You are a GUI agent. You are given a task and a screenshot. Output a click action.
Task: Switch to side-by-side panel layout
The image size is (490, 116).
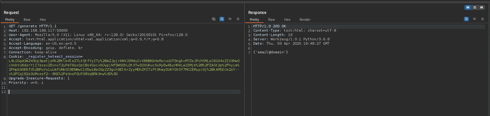tap(468, 7)
